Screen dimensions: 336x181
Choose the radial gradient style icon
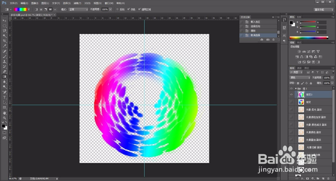[41, 9]
